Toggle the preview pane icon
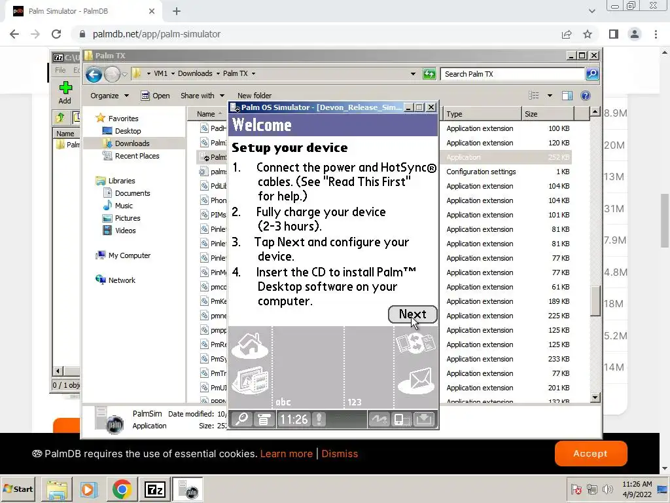 pos(567,96)
